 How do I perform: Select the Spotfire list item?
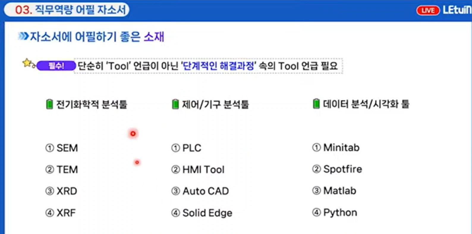coord(342,169)
